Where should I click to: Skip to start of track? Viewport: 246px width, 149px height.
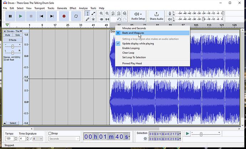tap(42, 16)
